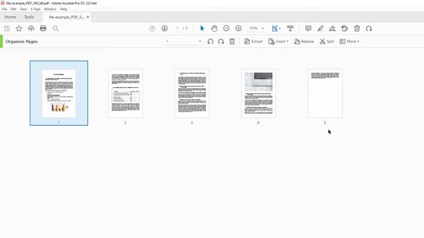Activate the Hand pan tool
424x238 pixels.
pos(214,28)
